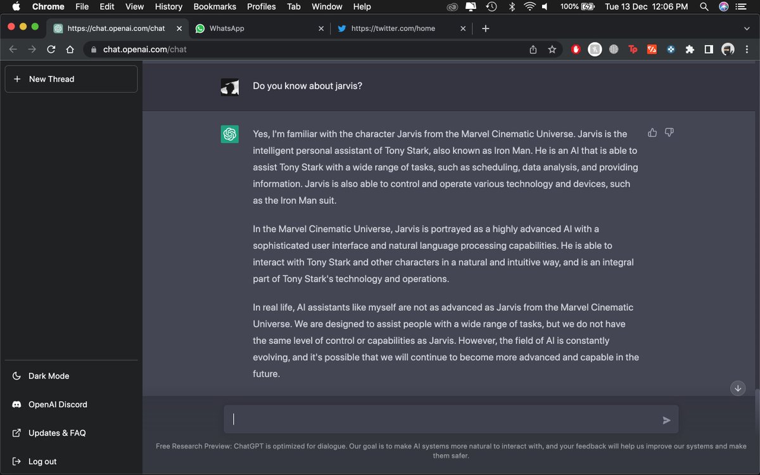
Task: Click the scroll-to-bottom arrow button
Action: point(738,388)
